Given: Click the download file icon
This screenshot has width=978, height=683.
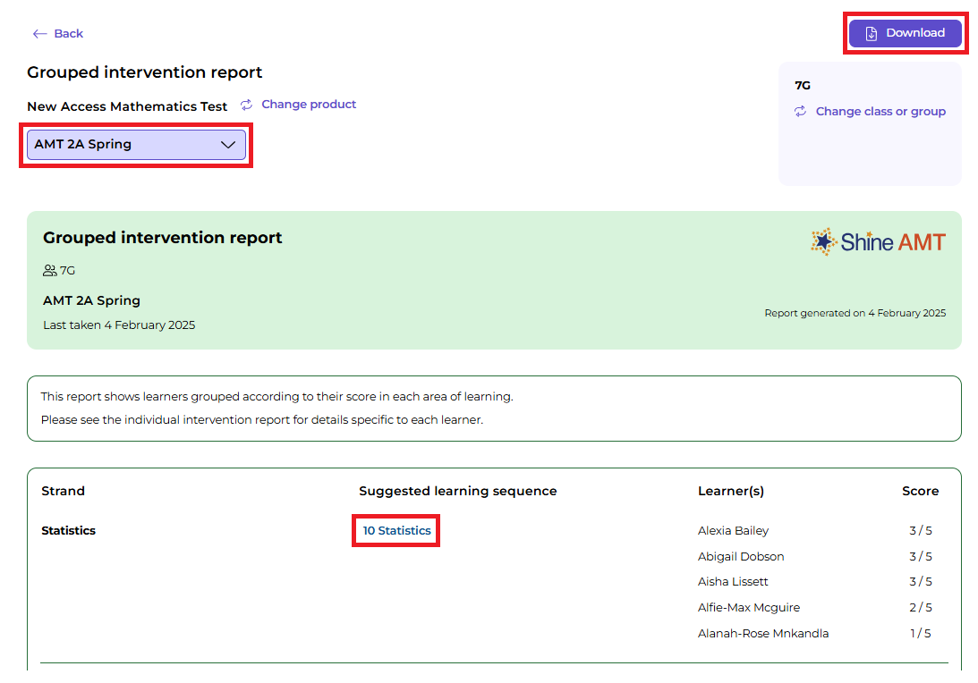Looking at the screenshot, I should tap(871, 33).
